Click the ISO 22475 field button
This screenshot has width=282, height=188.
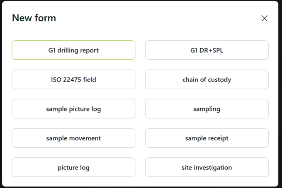point(73,80)
